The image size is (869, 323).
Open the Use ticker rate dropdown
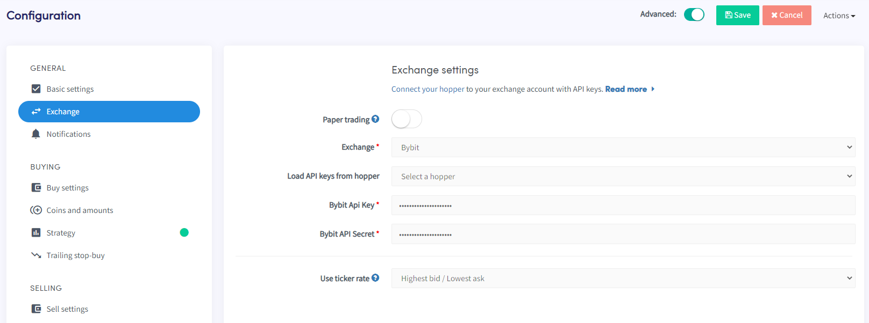coord(623,278)
